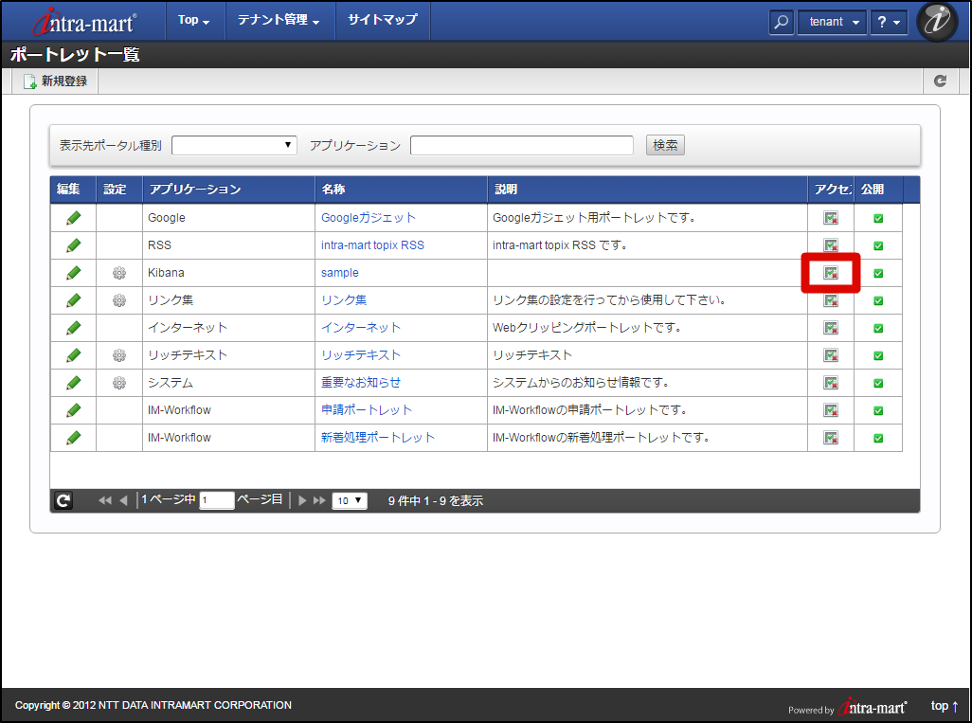972x723 pixels.
Task: Open the 表示先ポータル種別 dropdown
Action: tap(234, 144)
